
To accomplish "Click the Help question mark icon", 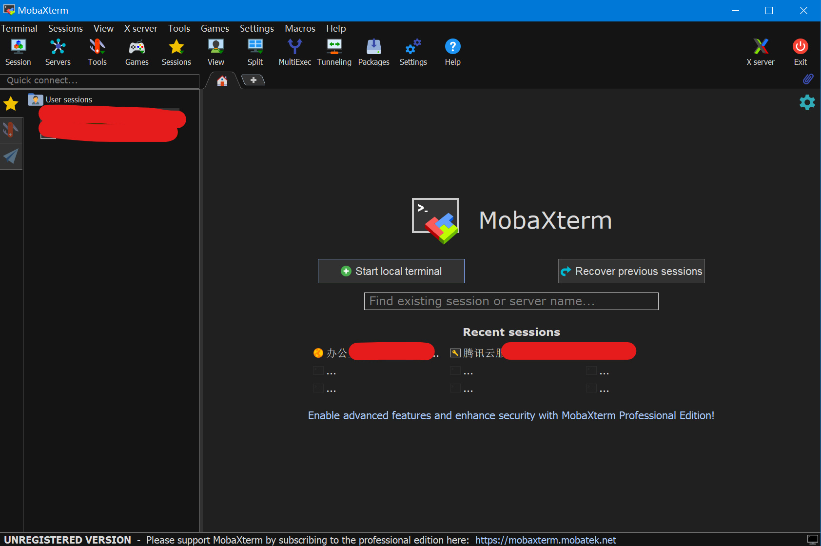I will pos(452,52).
